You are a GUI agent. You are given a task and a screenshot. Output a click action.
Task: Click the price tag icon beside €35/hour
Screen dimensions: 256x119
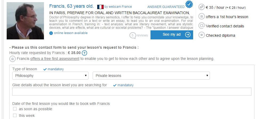(201, 7)
